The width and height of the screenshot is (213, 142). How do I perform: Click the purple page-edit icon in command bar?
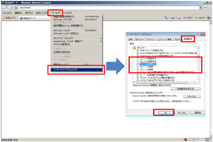179,18
